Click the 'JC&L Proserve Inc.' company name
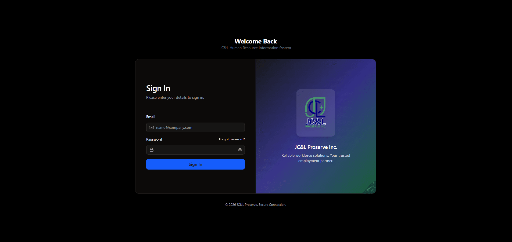 tap(316, 147)
